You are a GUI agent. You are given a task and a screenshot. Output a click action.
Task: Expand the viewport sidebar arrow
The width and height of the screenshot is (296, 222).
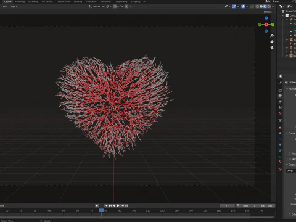[276, 18]
